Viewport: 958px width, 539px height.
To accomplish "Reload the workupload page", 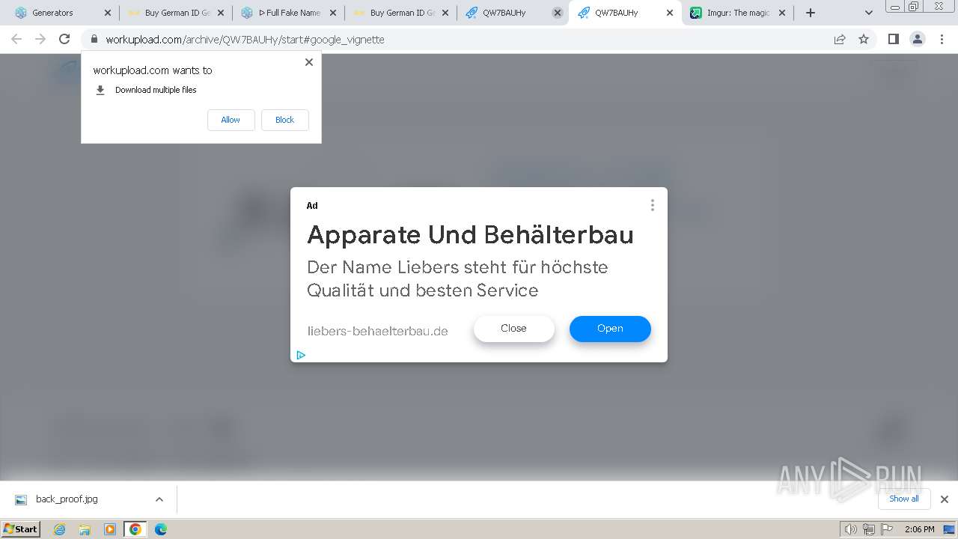I will click(x=64, y=39).
